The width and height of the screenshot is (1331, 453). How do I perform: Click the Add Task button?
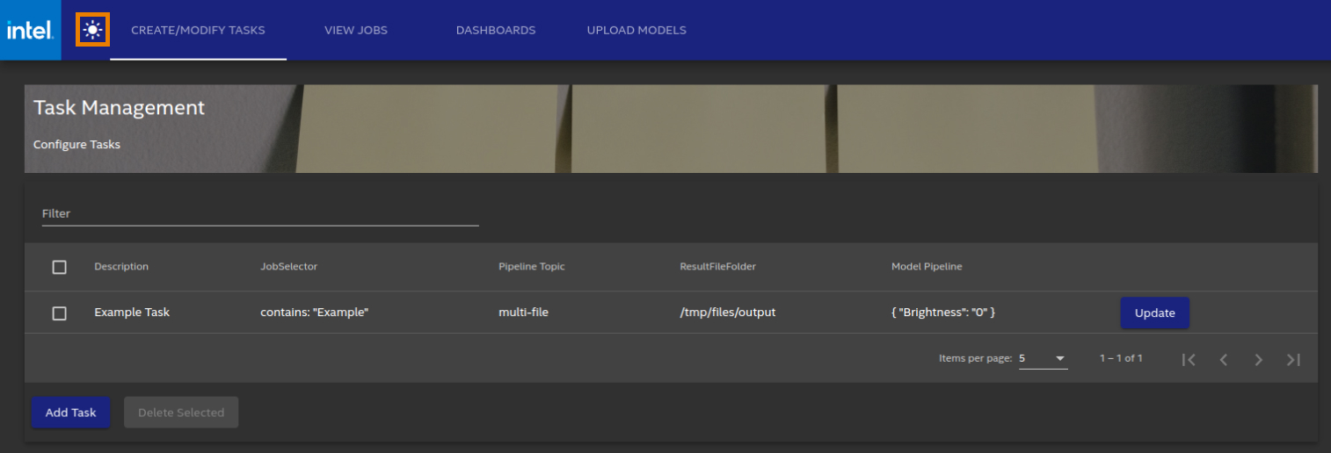tap(71, 413)
